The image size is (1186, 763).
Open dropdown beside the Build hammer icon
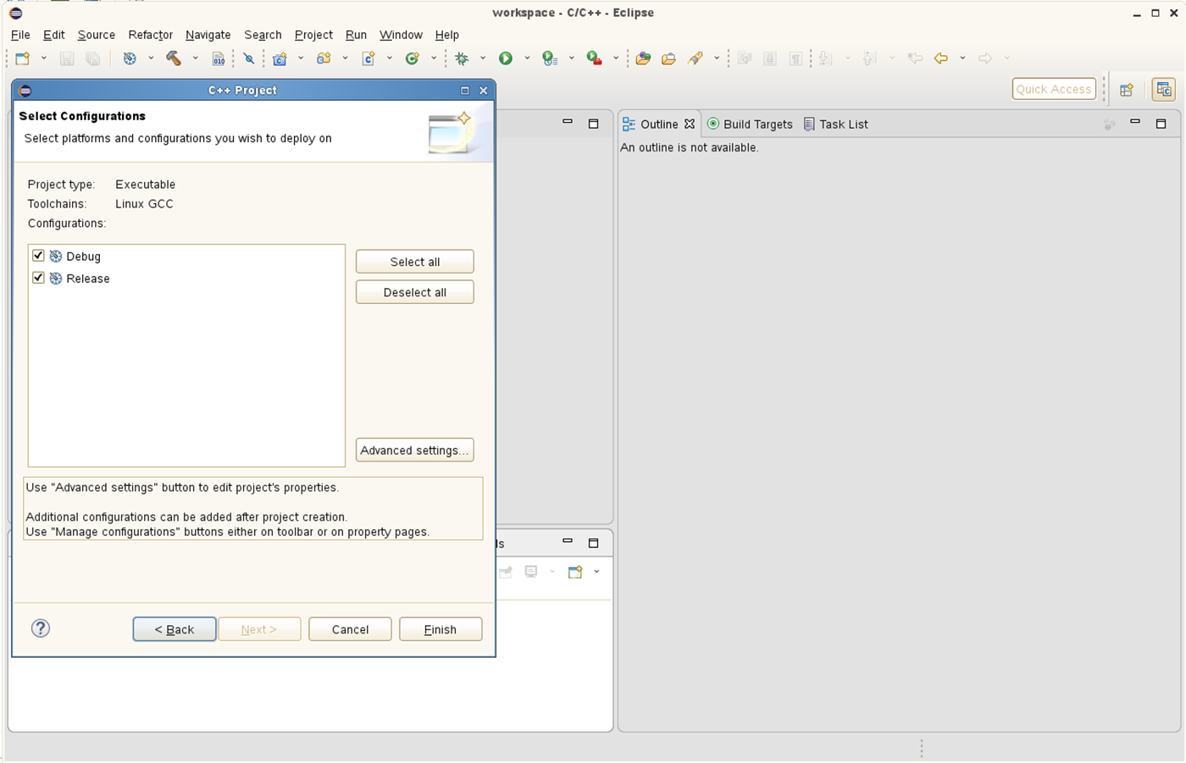(195, 58)
